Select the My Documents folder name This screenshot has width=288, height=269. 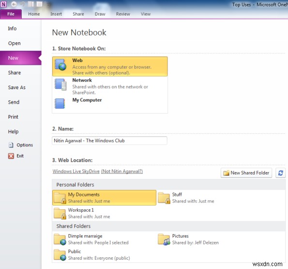pos(84,194)
